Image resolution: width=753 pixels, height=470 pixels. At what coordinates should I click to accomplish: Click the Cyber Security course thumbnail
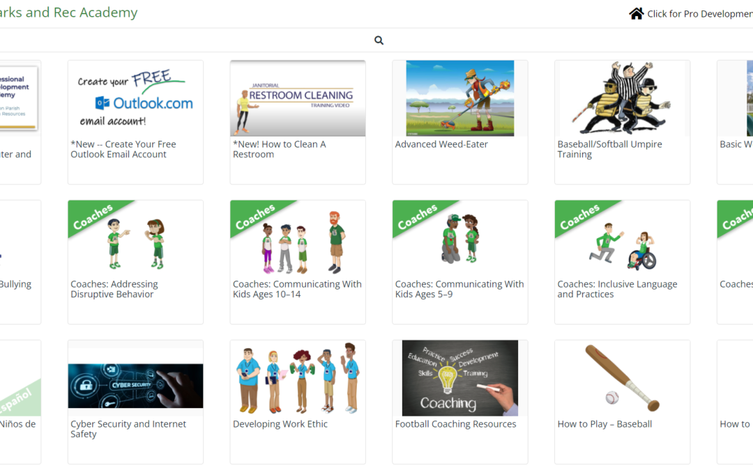[135, 378]
